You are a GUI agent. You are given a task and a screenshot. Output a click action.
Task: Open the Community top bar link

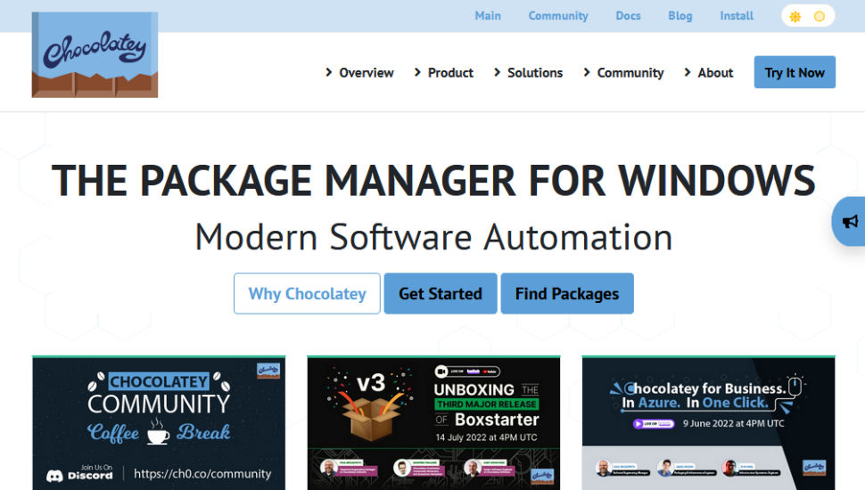[x=558, y=16]
